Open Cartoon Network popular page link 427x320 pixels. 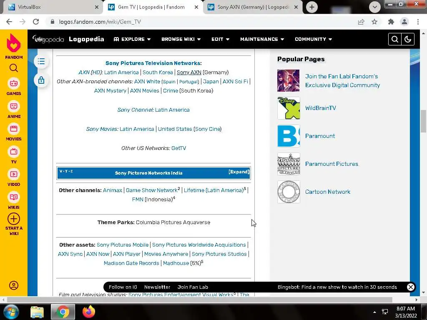328,192
